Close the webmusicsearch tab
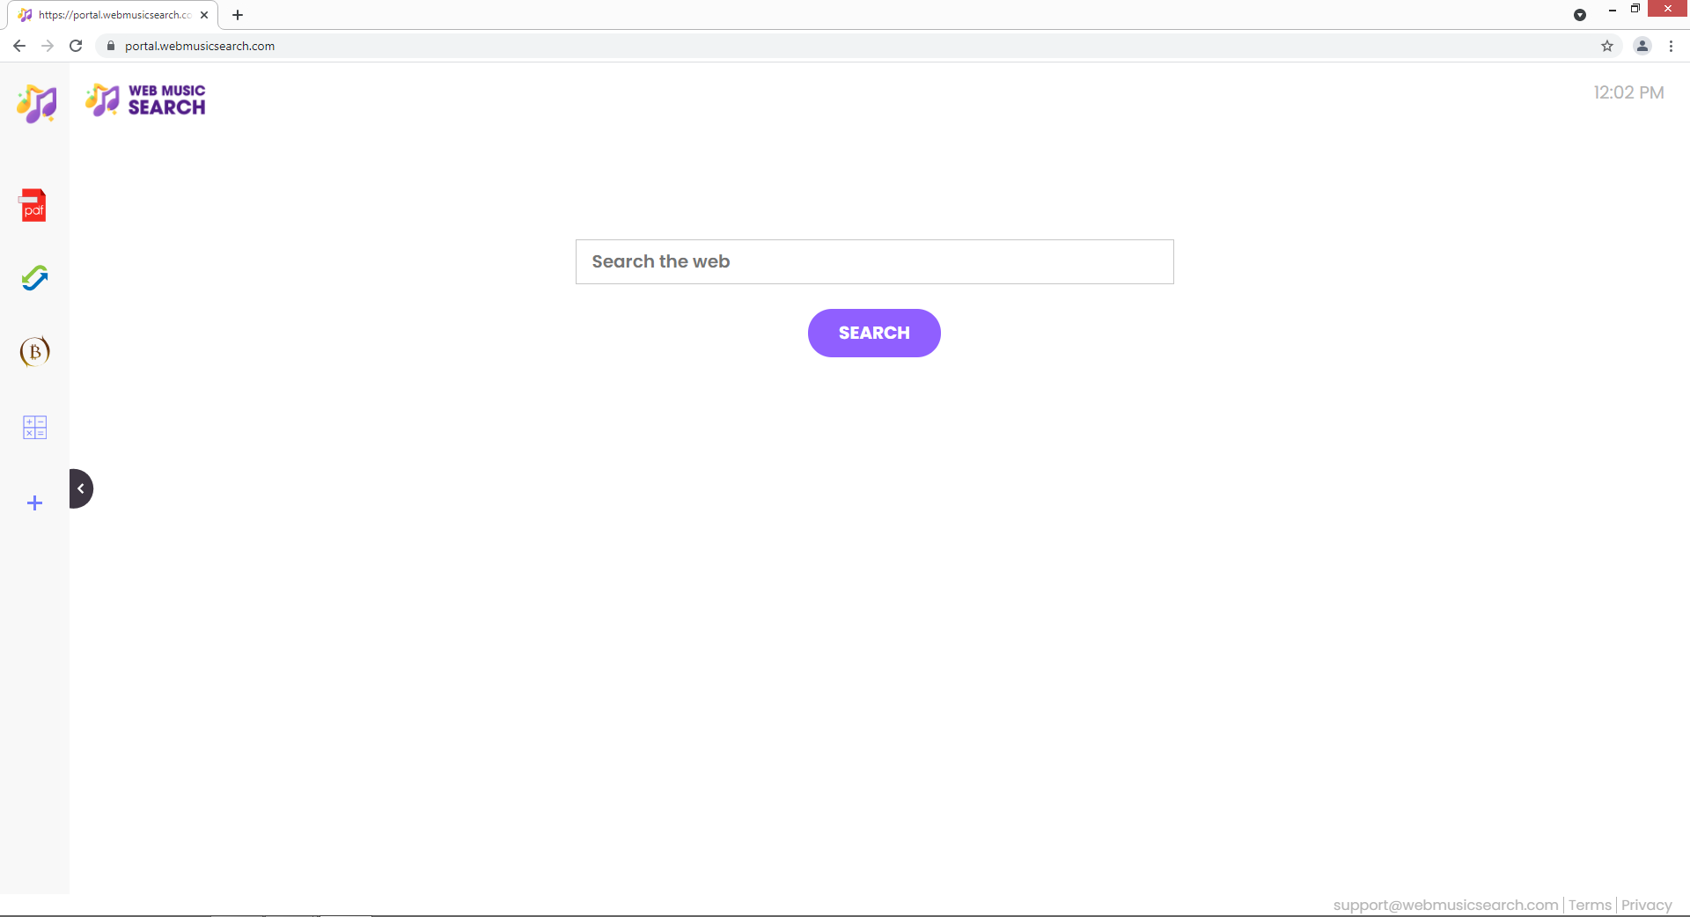 (x=204, y=15)
